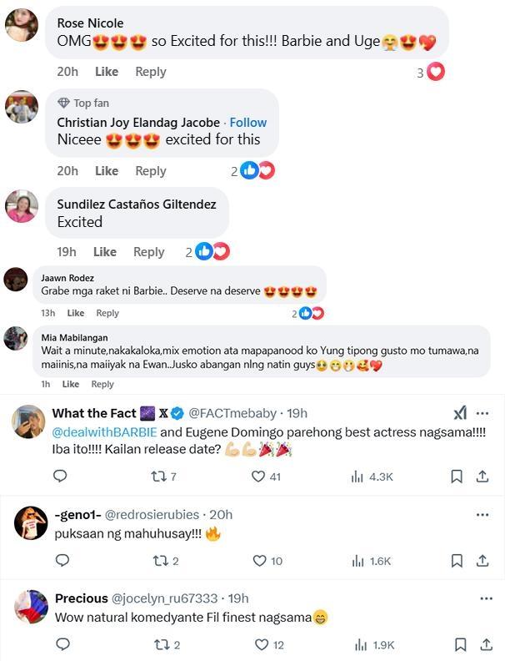
Task: Follow Christian Joy Elandag Jacobe
Action: coord(248,122)
